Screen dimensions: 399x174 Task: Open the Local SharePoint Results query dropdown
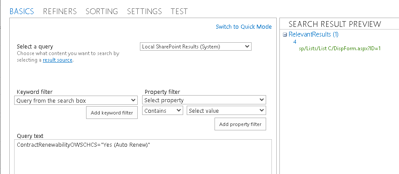196,47
